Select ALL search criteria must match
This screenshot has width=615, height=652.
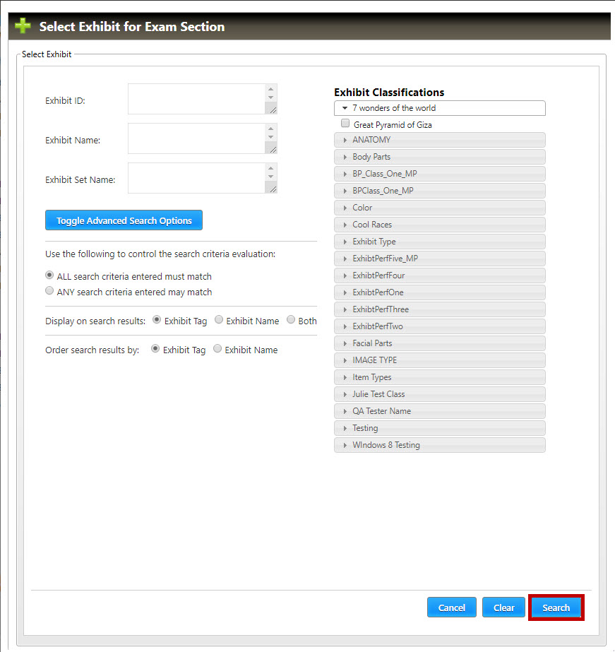point(49,275)
